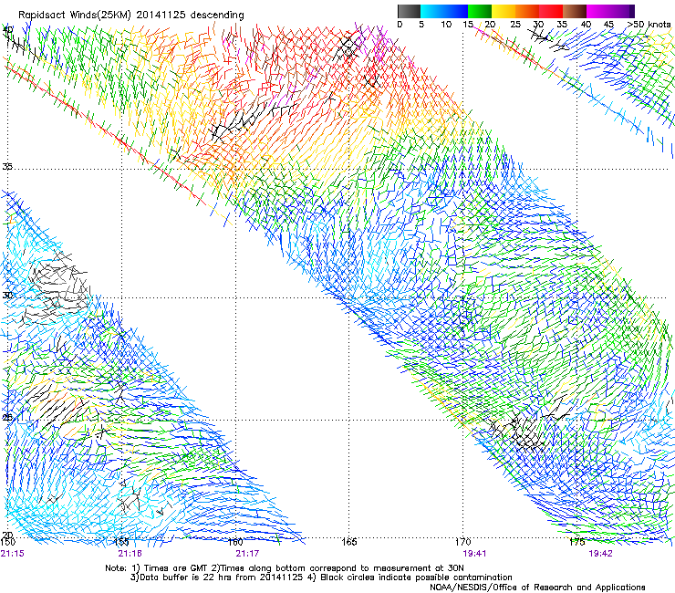The height and width of the screenshot is (593, 675).
Task: Click the green 15-20 knots legend swatch
Action: (480, 11)
